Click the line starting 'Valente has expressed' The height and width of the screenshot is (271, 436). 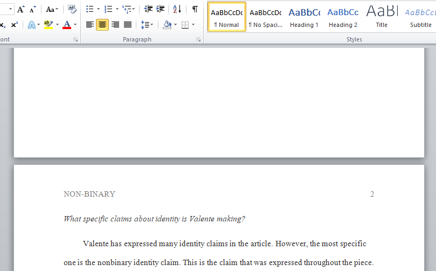(225, 244)
